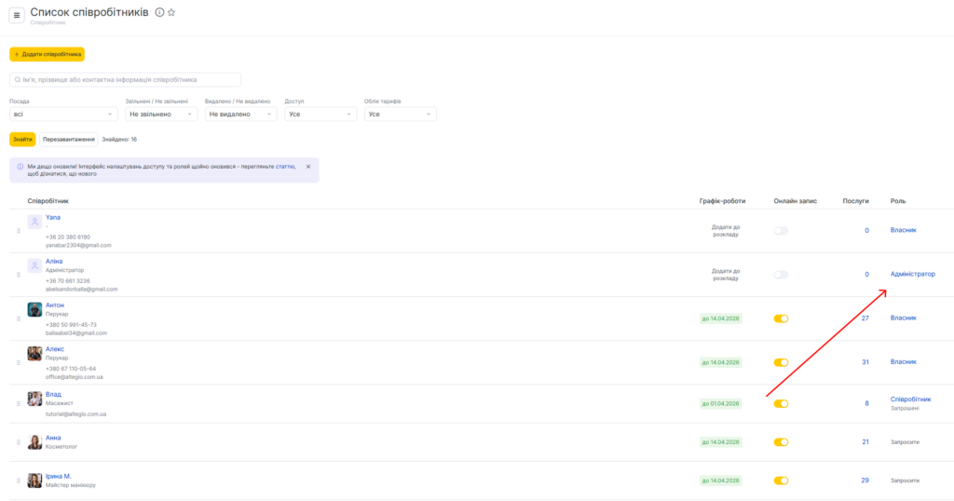This screenshot has width=954, height=501.
Task: Open the Посада filter dropdown
Action: 63,114
